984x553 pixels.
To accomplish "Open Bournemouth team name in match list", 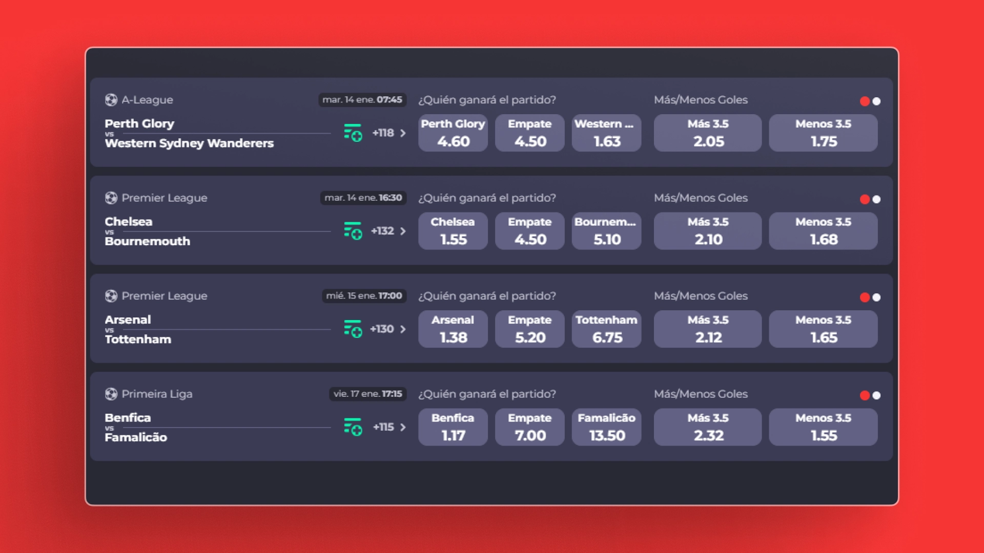I will [x=148, y=241].
